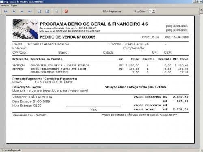The image size is (203, 152).
Task: Click the printer icon in toolbar
Action: 57,11
